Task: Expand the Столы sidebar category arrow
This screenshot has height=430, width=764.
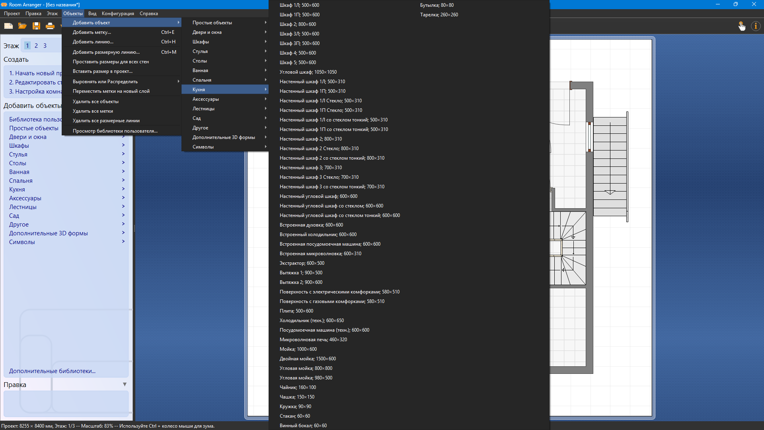Action: (x=123, y=163)
